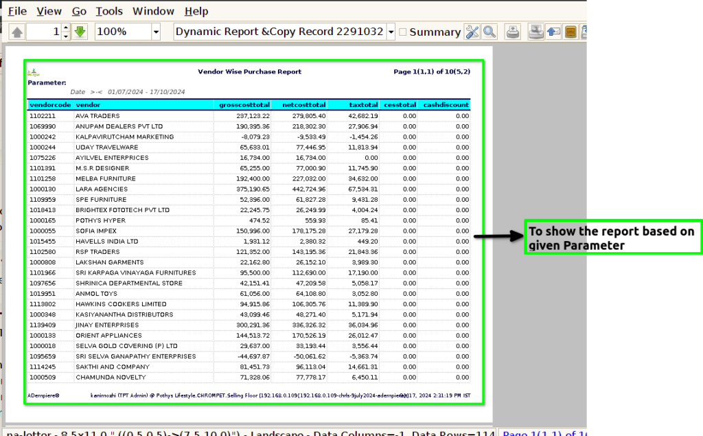The height and width of the screenshot is (436, 703).
Task: Click the send email icon
Action: click(553, 32)
